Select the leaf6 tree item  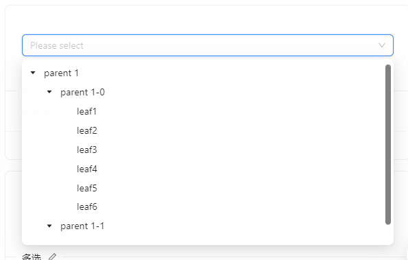click(x=87, y=206)
